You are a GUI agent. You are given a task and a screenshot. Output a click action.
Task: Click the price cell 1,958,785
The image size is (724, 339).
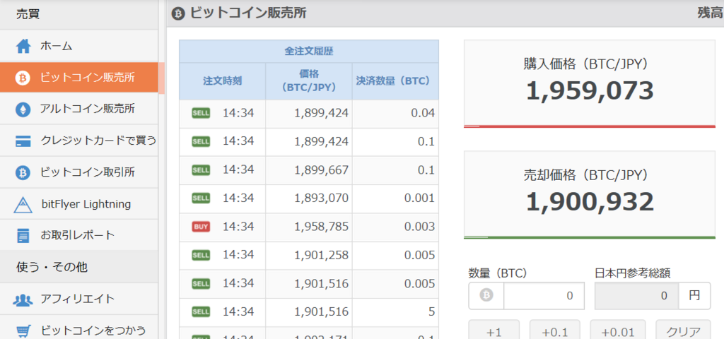click(308, 227)
